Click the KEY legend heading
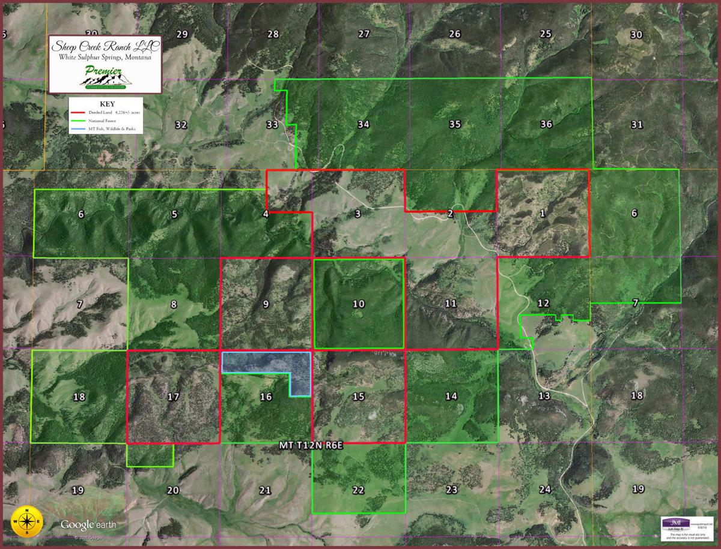721x549 pixels. point(106,103)
